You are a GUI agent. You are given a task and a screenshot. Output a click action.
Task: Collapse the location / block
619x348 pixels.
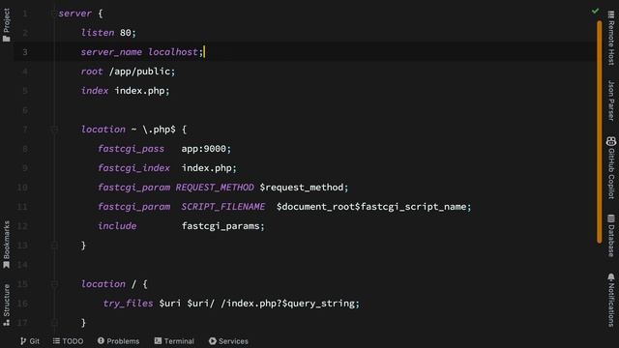tap(54, 284)
